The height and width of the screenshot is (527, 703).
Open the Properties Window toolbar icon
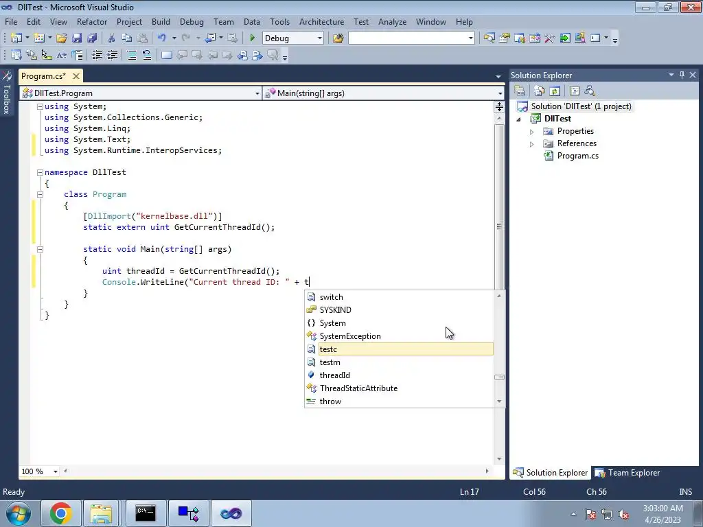(505, 38)
